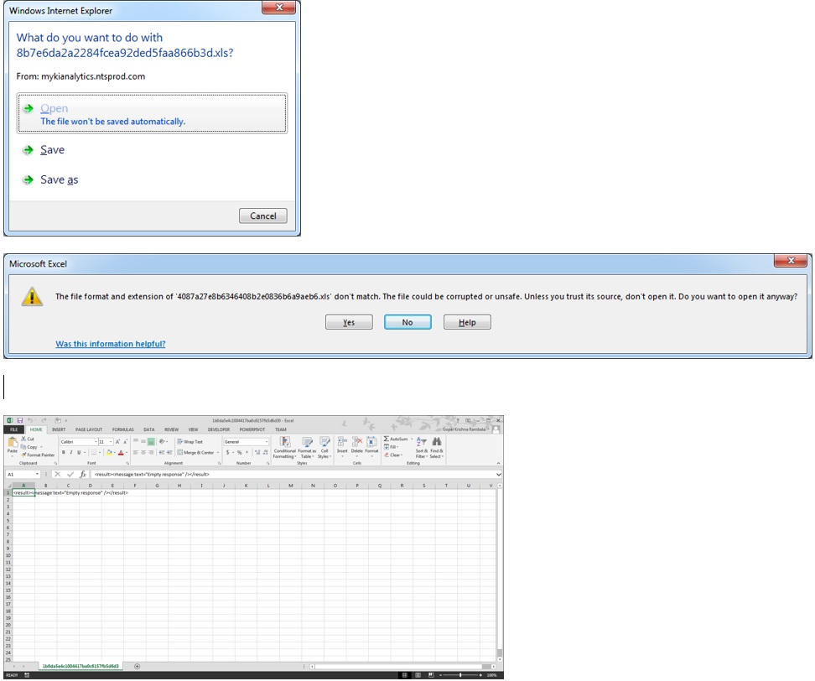Switch to the FORMULAS tab
The height and width of the screenshot is (681, 815).
(122, 429)
